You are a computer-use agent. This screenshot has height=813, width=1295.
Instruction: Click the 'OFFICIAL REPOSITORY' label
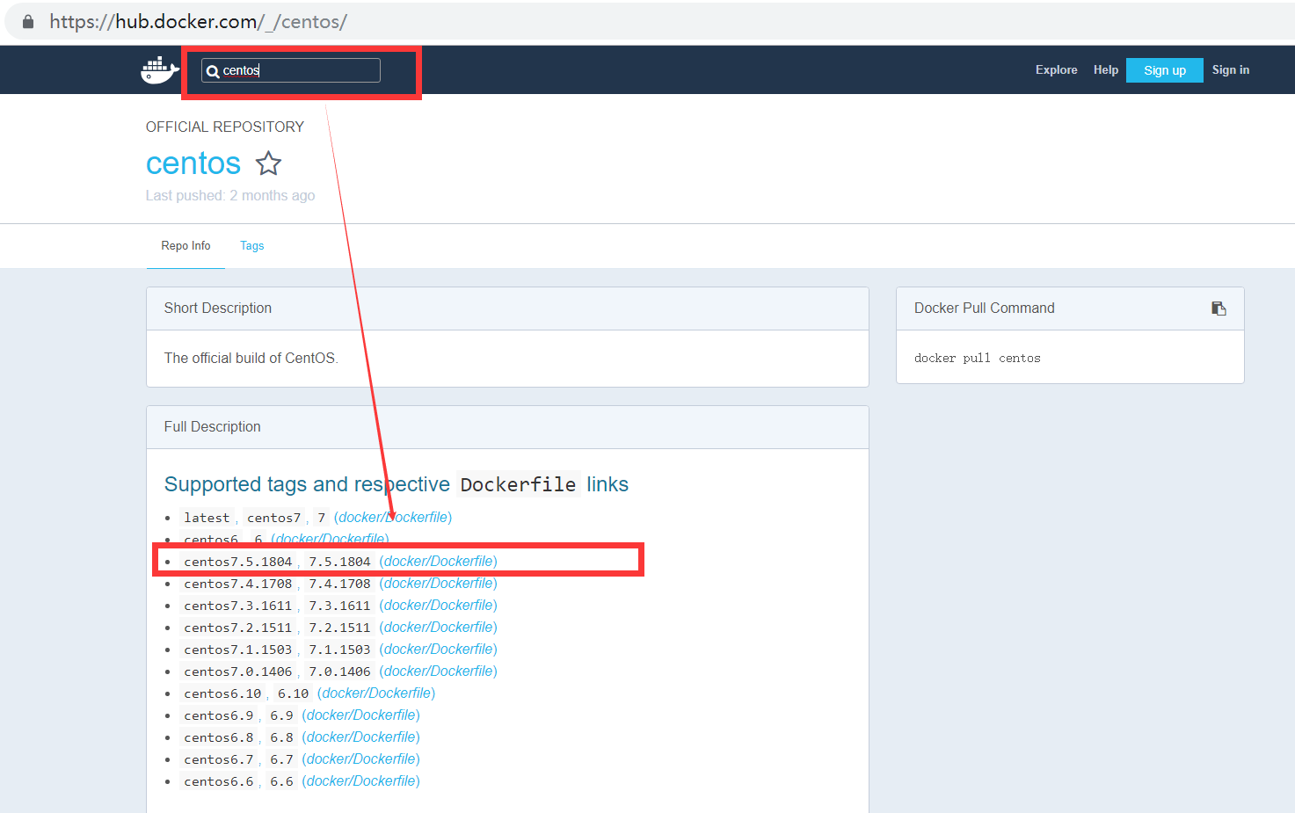pos(225,127)
